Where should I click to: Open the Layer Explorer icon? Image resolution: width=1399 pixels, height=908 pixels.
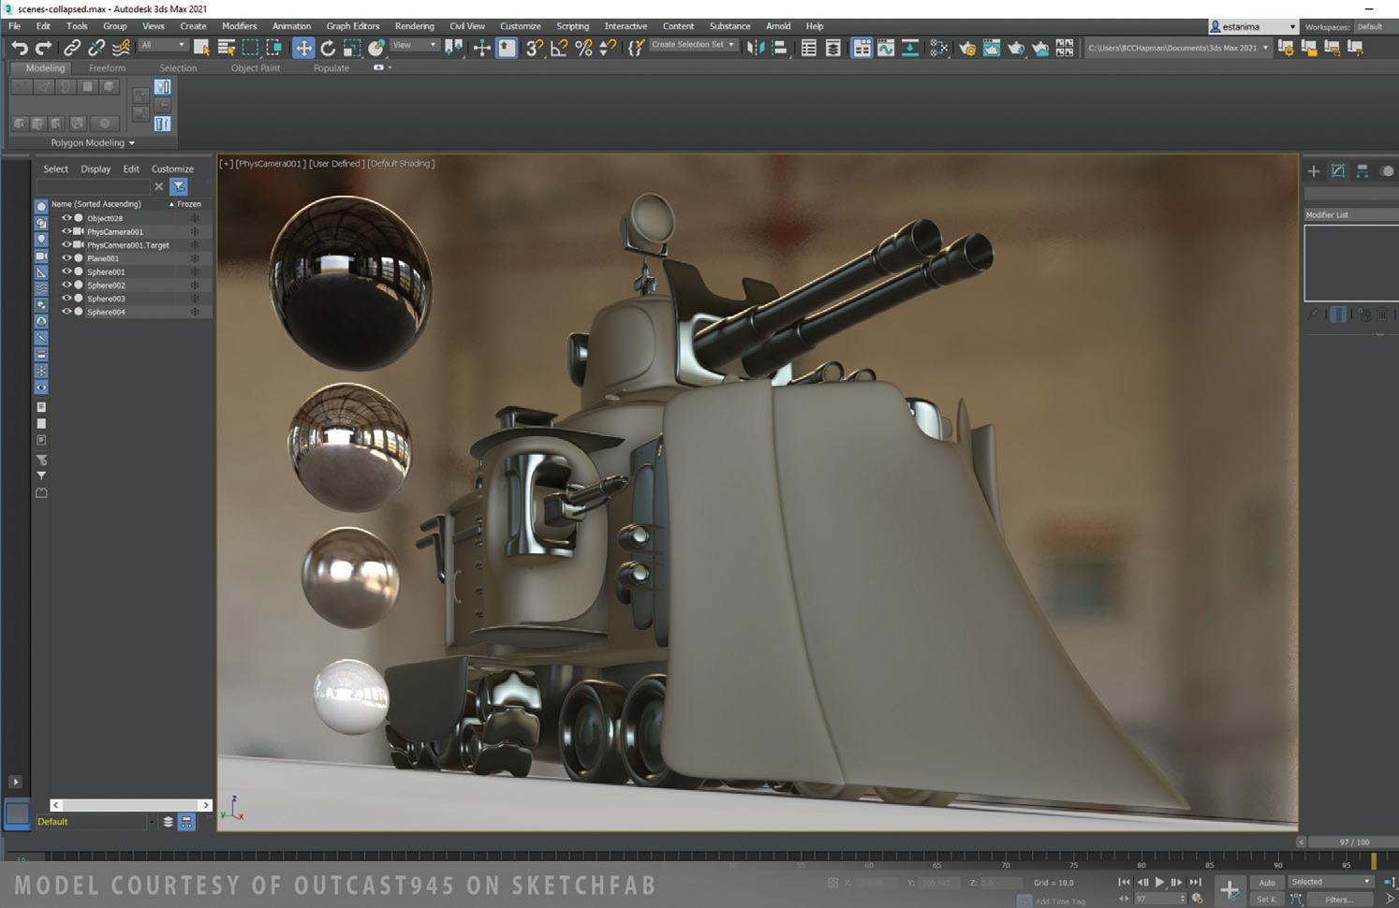tap(832, 47)
